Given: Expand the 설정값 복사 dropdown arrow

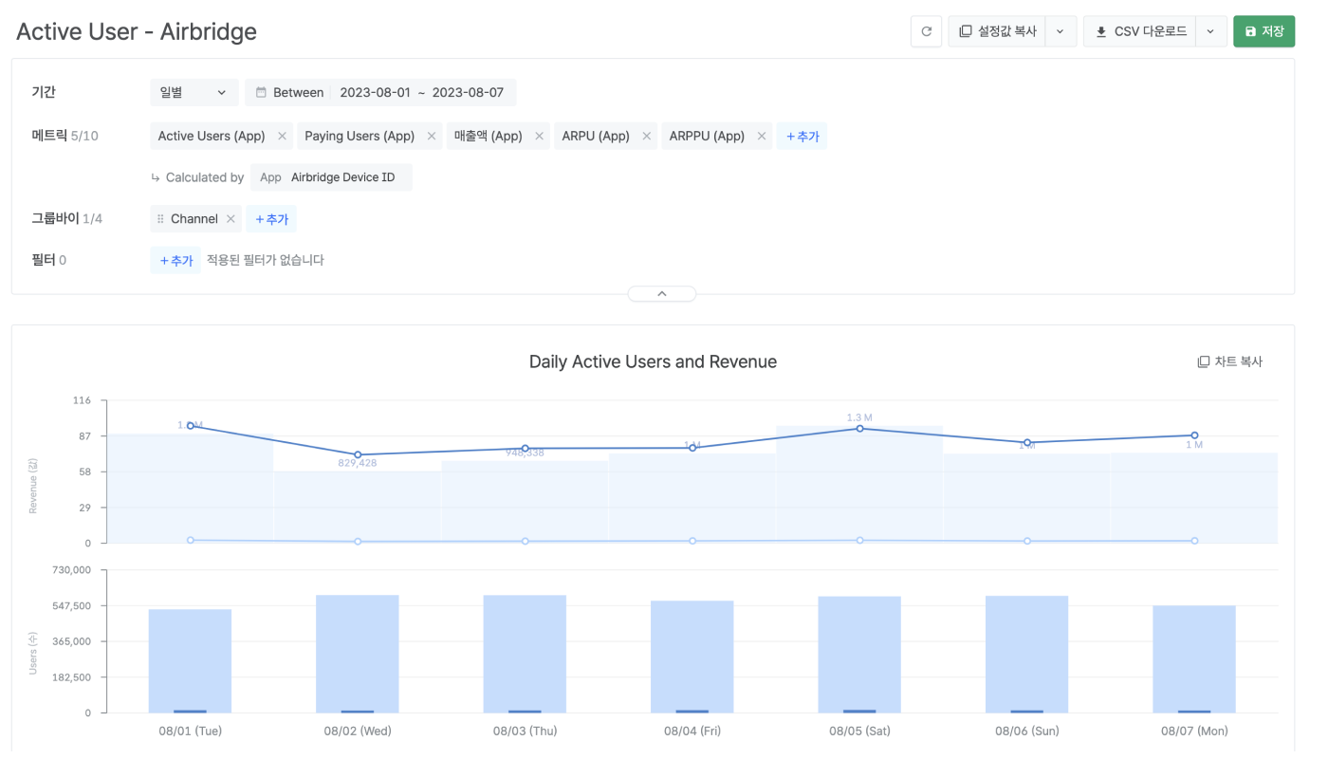Looking at the screenshot, I should 1060,31.
